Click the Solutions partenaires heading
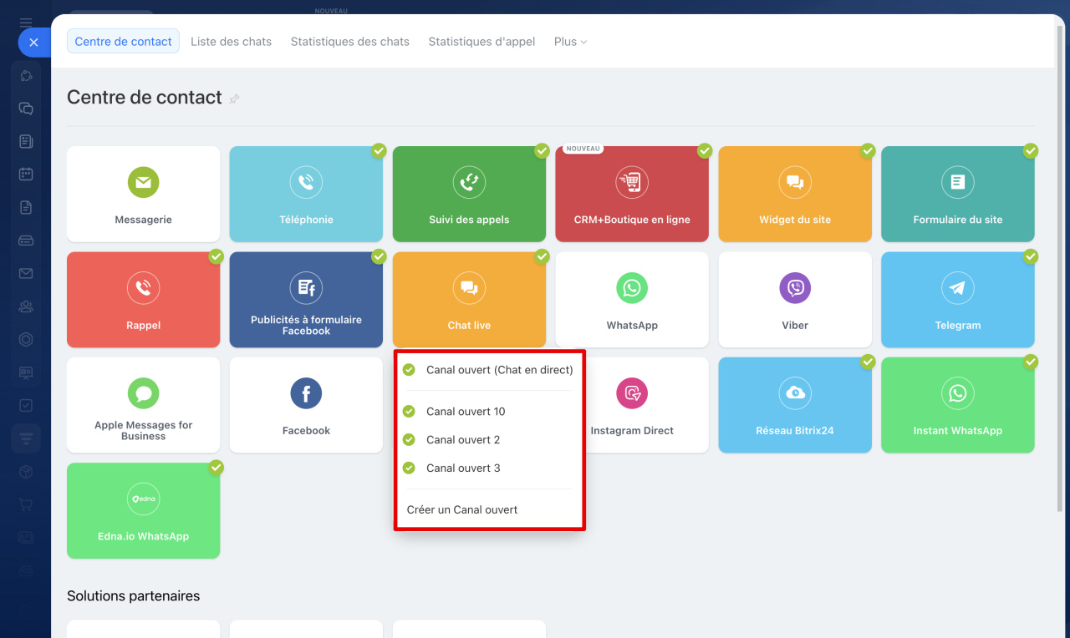Viewport: 1070px width, 638px height. click(133, 595)
